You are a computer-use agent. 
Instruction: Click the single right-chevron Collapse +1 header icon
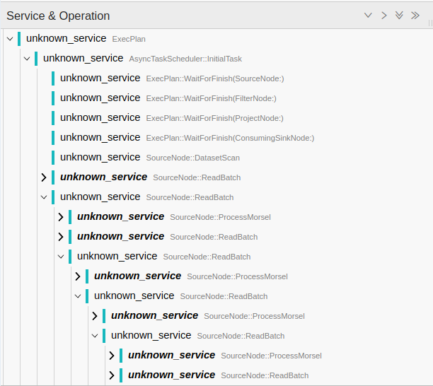point(384,16)
